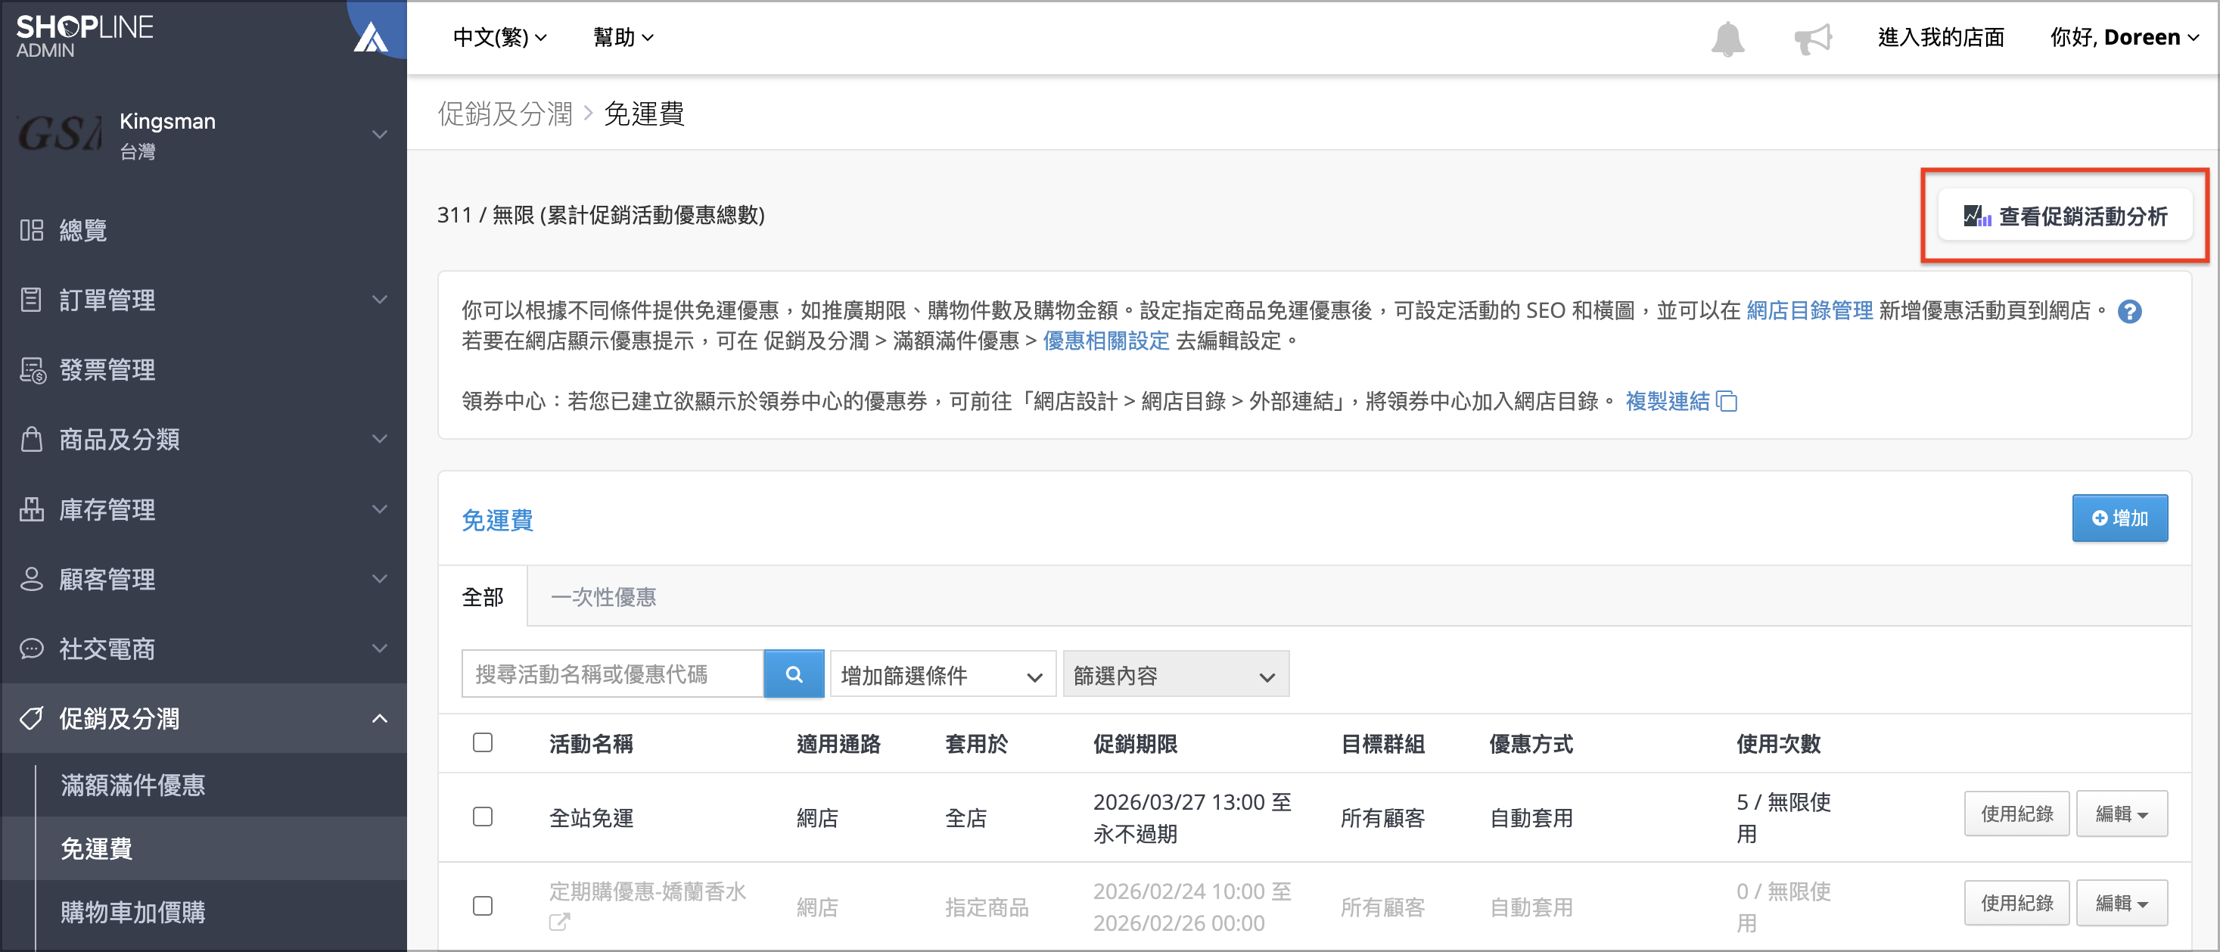Click the 免運費 section heading link
2220x952 pixels.
tap(497, 519)
